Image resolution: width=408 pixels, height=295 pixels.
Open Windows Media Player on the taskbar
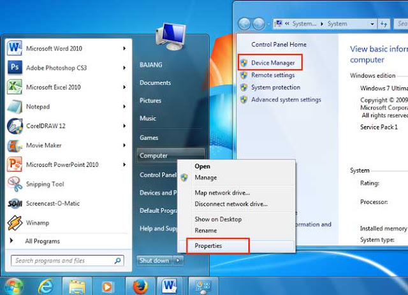pyautogui.click(x=107, y=287)
